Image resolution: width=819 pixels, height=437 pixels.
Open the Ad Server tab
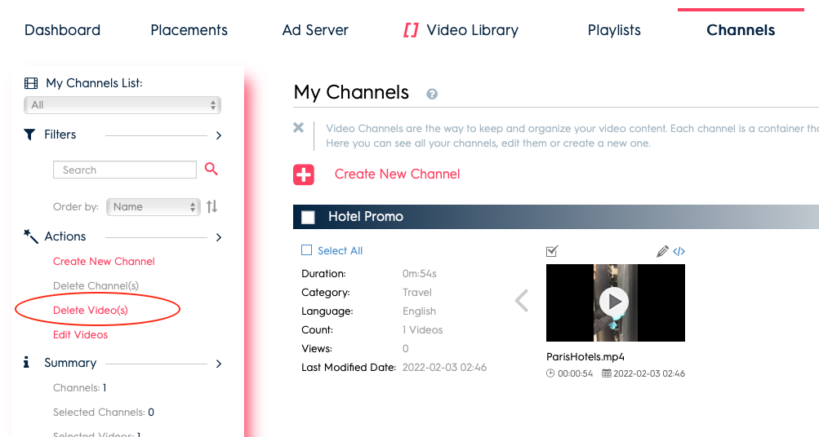click(315, 30)
